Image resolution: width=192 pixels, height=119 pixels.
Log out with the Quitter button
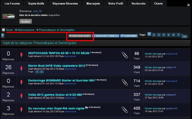[x=25, y=21]
